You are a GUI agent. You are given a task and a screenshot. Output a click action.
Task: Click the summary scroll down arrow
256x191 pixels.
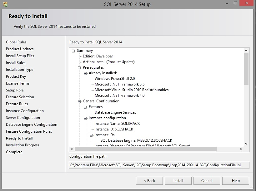(x=246, y=144)
